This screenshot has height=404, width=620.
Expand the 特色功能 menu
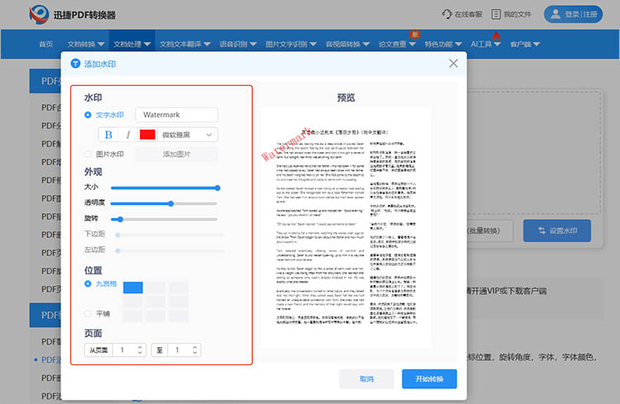[443, 45]
